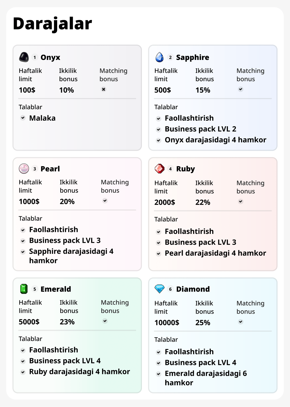Click the Ruby 22% binary bonus value
Image resolution: width=290 pixels, height=407 pixels.
pos(203,202)
